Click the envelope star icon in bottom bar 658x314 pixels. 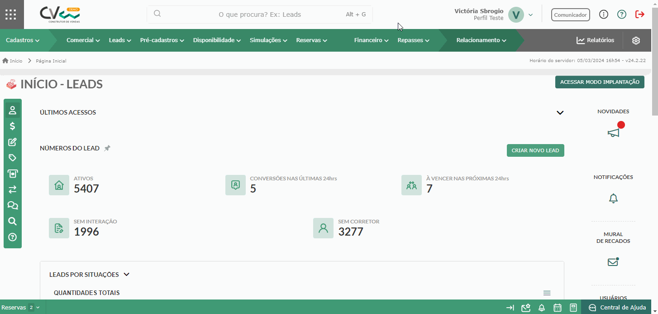(525, 308)
